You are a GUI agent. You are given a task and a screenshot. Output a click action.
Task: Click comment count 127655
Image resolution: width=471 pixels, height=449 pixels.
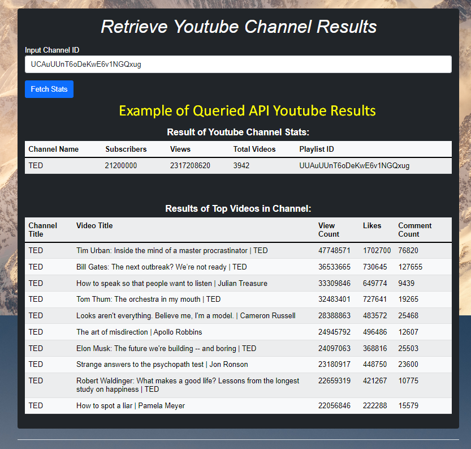click(410, 267)
